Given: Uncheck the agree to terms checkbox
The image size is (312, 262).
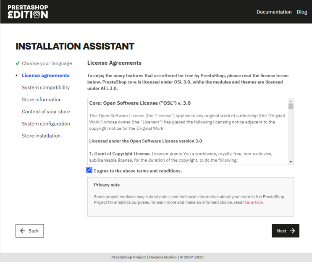Looking at the screenshot, I should point(89,170).
